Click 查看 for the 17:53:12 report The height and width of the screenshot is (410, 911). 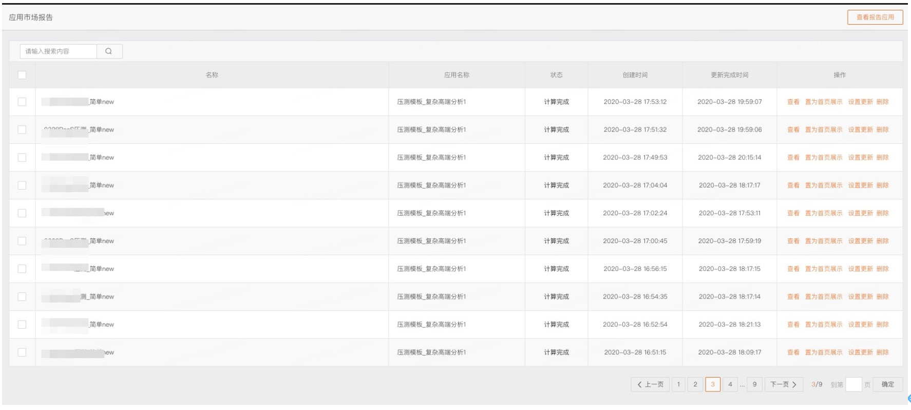pos(793,102)
